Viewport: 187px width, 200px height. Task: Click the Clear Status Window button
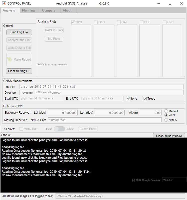click(169, 136)
